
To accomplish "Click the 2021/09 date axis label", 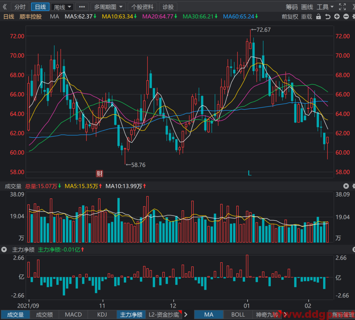I will (28, 306).
